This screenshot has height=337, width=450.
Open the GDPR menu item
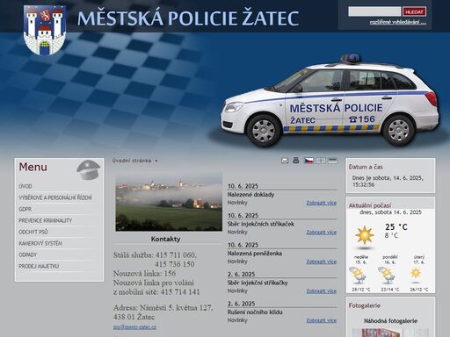pyautogui.click(x=25, y=209)
